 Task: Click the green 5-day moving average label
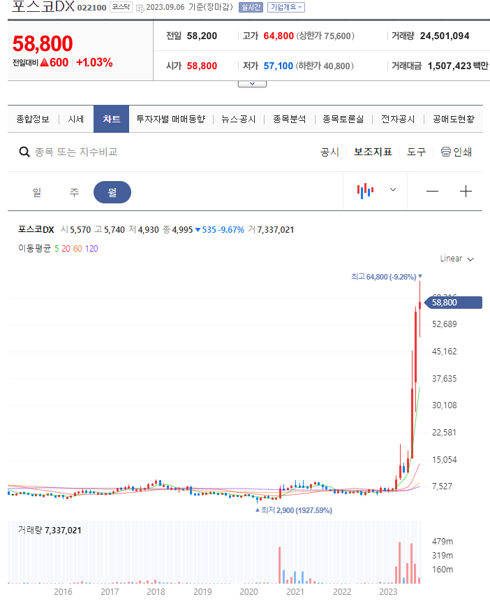click(x=57, y=249)
